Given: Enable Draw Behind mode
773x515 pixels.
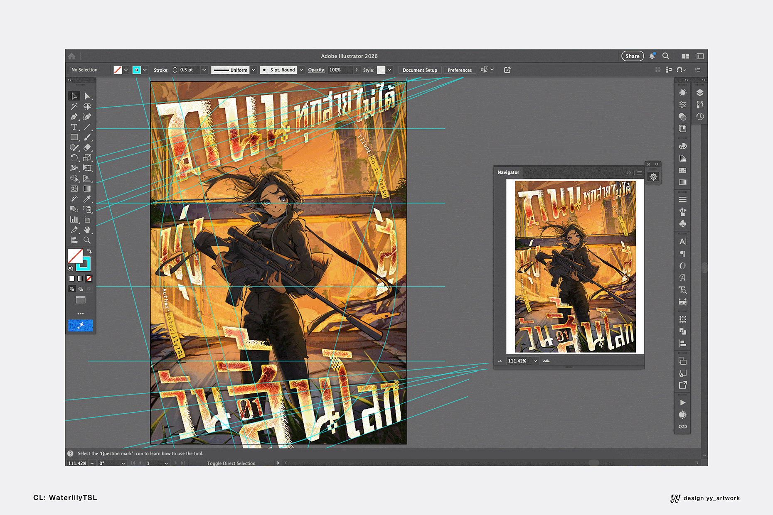Looking at the screenshot, I should 81,289.
